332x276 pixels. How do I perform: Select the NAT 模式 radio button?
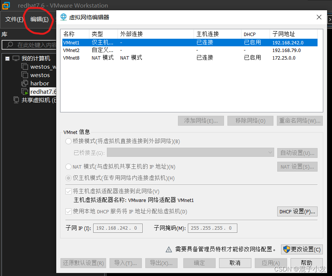[68, 167]
